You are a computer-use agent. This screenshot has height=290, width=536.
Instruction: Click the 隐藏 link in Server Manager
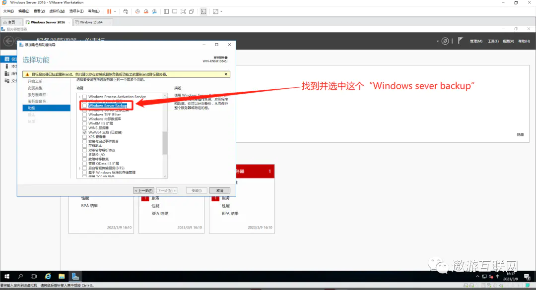[520, 134]
